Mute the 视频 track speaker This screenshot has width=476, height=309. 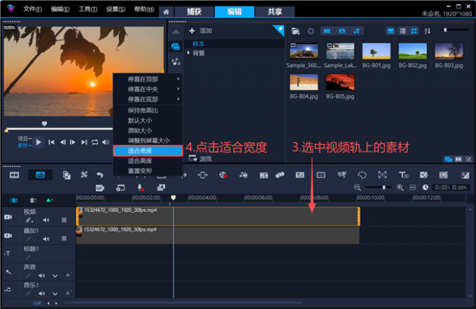[x=46, y=220]
